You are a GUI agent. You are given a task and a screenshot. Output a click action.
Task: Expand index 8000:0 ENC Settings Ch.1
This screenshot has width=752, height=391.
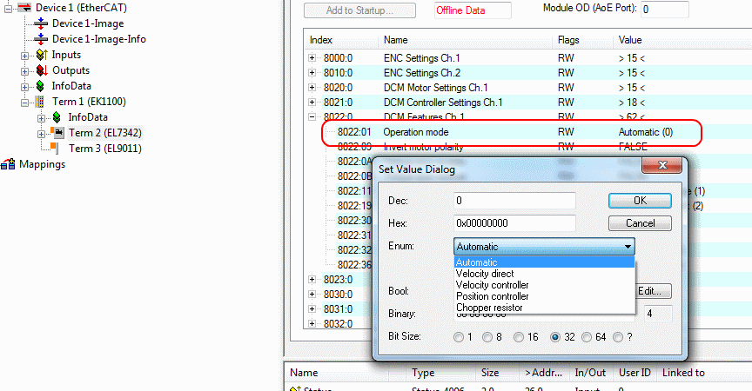point(312,58)
